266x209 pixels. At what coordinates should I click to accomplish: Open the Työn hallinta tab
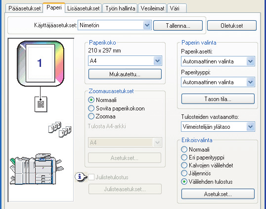click(x=120, y=8)
